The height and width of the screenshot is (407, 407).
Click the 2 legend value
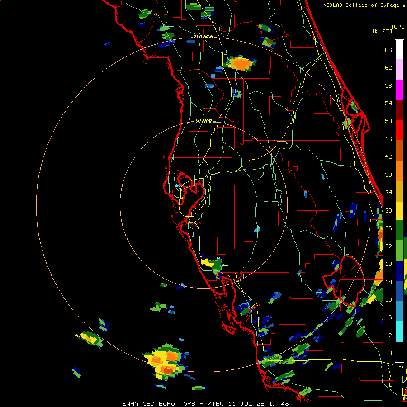click(x=390, y=336)
